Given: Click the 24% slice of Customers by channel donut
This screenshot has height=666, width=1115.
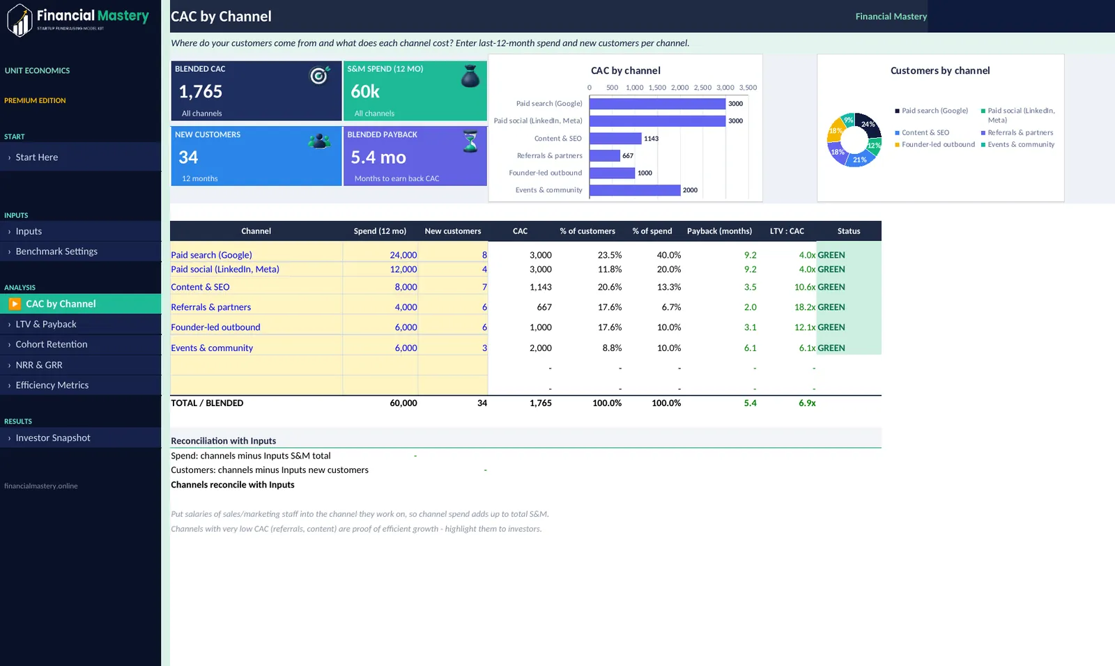Looking at the screenshot, I should [x=867, y=125].
